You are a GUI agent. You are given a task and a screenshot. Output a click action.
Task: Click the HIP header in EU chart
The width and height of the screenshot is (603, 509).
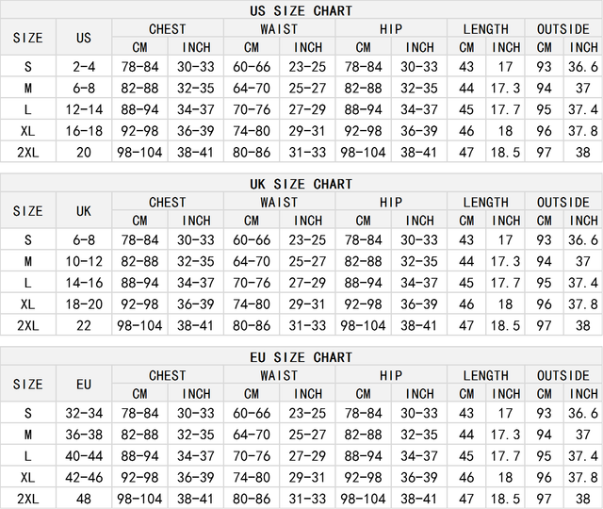391,375
